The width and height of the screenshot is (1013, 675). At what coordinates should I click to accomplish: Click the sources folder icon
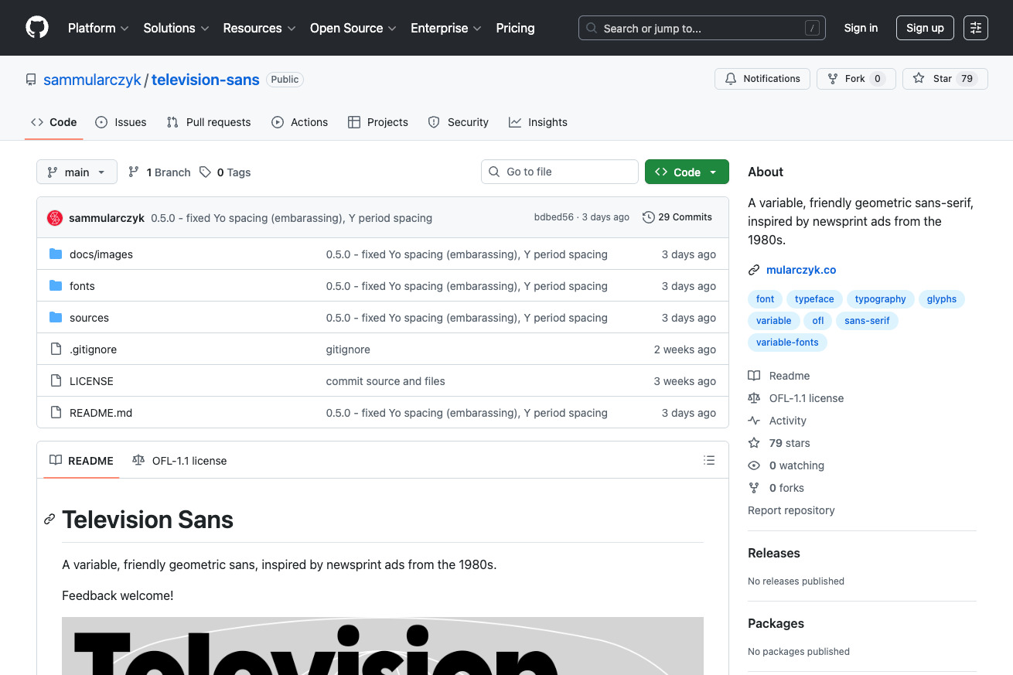coord(56,318)
